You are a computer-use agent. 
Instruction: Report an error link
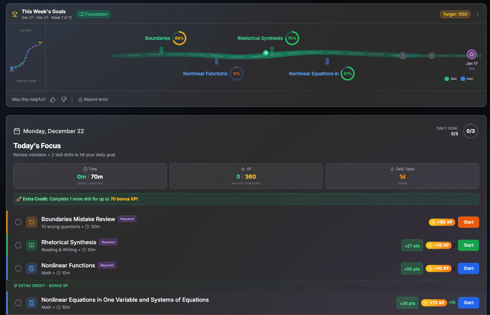click(x=93, y=99)
